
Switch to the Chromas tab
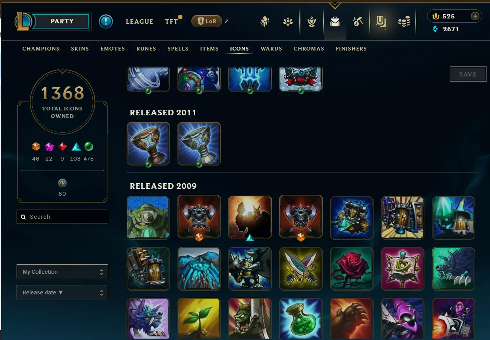click(x=309, y=49)
